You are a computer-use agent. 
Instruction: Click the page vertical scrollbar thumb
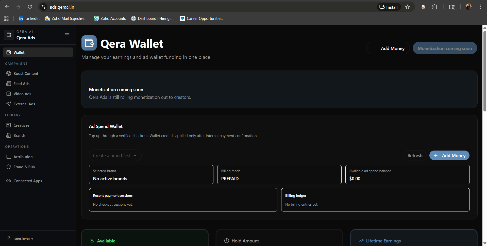(485, 71)
